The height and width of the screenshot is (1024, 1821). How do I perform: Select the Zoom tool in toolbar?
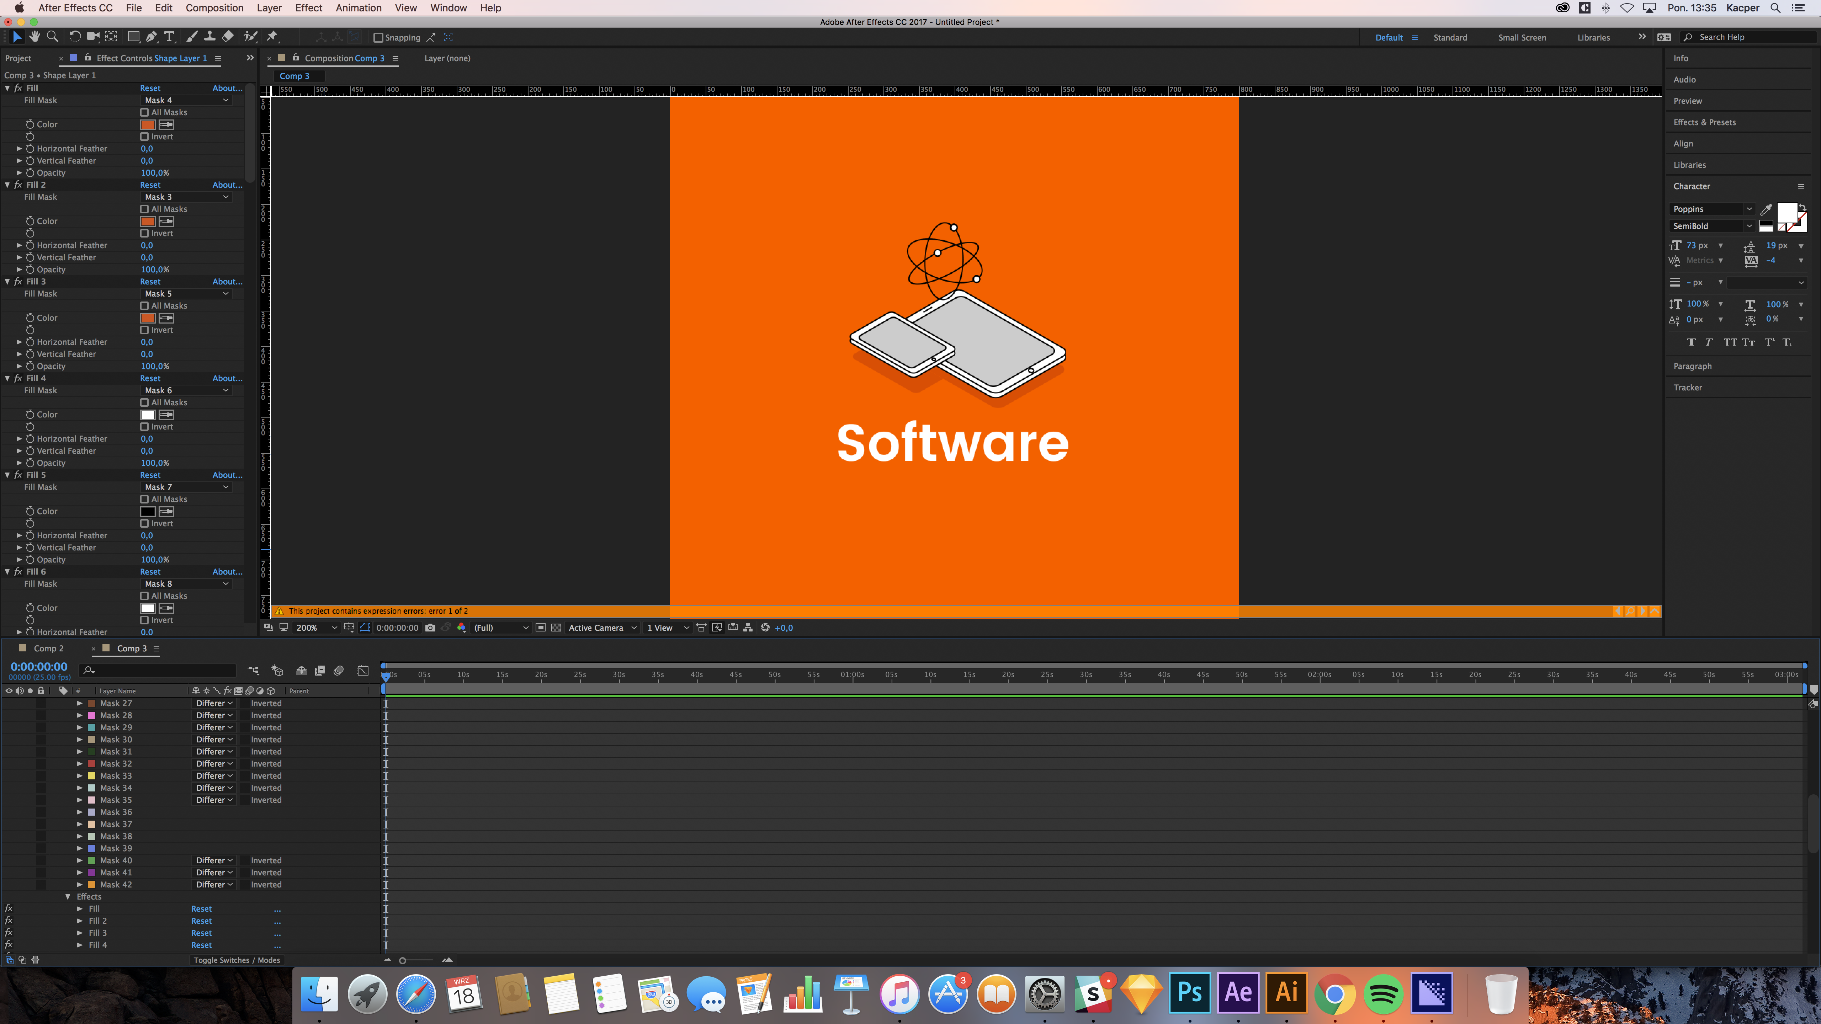click(x=52, y=37)
